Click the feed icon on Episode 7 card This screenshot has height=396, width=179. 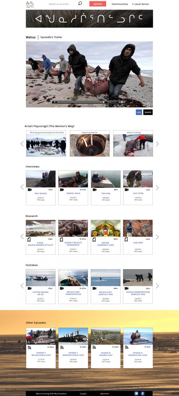(30, 347)
